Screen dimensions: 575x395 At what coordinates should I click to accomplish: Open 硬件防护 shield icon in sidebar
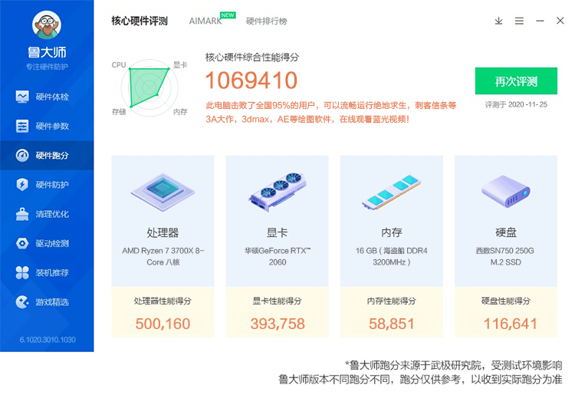tap(22, 185)
